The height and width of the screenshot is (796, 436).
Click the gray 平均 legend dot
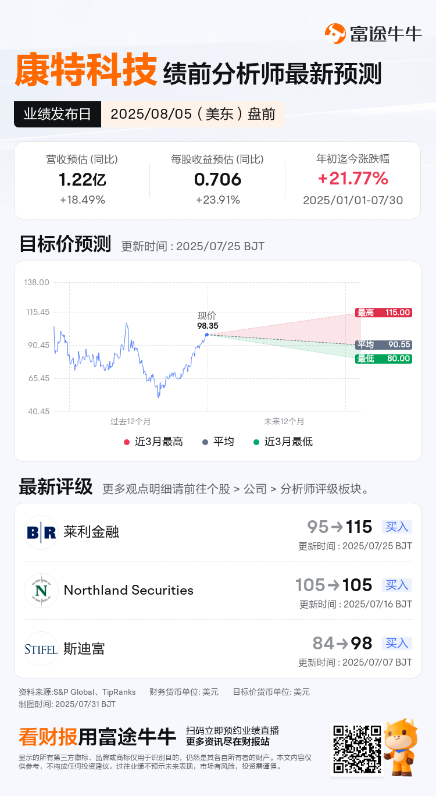pyautogui.click(x=205, y=442)
